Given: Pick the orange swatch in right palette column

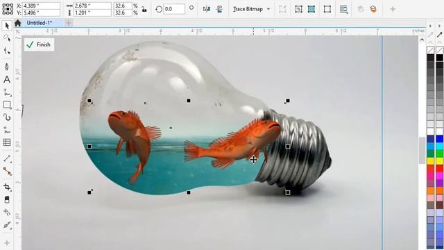Looking at the screenshot, I should (439, 190).
